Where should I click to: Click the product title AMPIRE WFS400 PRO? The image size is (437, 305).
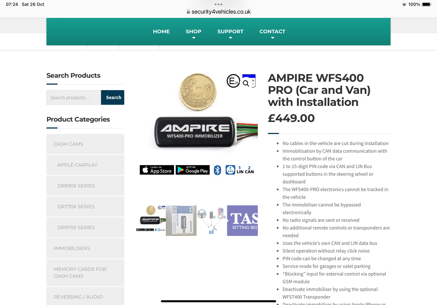[319, 90]
